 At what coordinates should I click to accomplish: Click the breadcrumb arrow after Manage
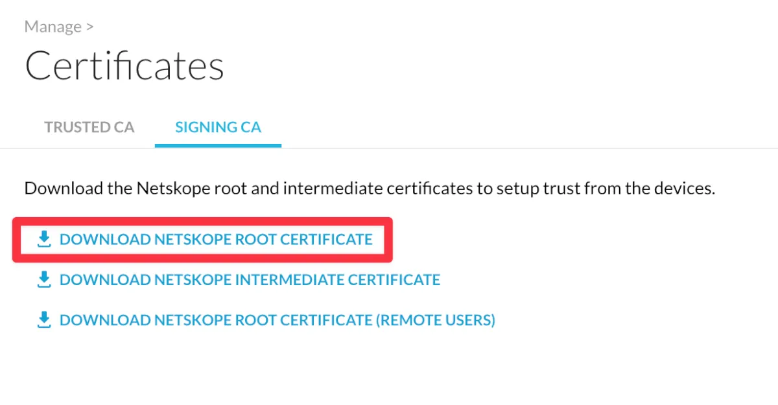coord(89,27)
